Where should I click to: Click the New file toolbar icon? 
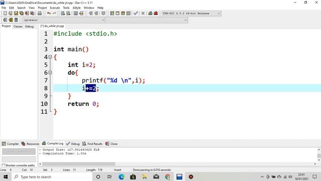point(5,14)
